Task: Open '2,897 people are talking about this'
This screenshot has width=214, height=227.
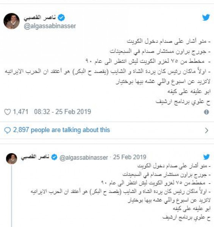Action: (61, 130)
